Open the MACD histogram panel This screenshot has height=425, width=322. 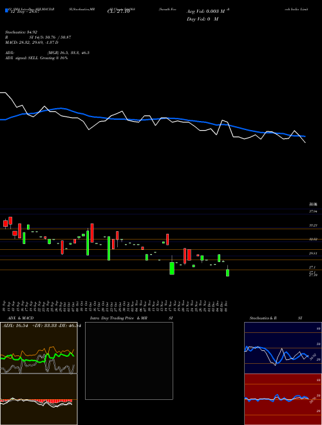(39, 399)
